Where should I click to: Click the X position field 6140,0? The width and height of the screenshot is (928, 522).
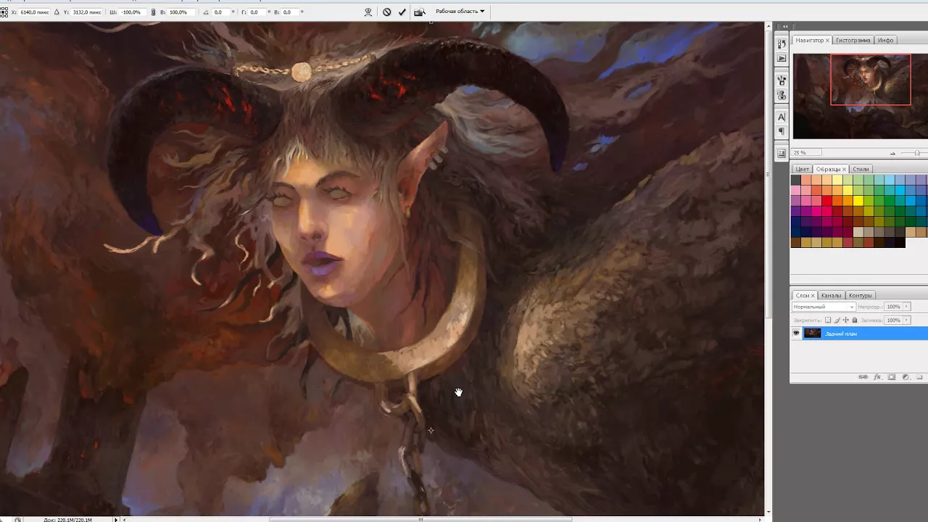33,12
